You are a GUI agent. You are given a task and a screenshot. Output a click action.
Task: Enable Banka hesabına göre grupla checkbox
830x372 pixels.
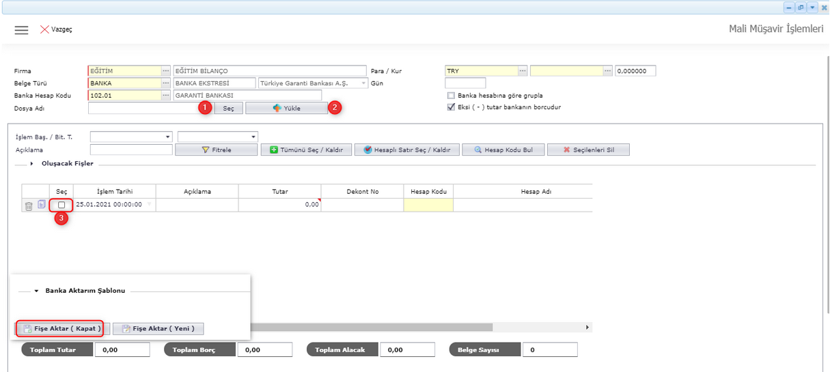click(x=450, y=96)
